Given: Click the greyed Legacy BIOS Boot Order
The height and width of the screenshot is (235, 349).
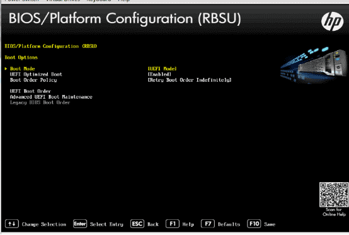Looking at the screenshot, I should [40, 102].
